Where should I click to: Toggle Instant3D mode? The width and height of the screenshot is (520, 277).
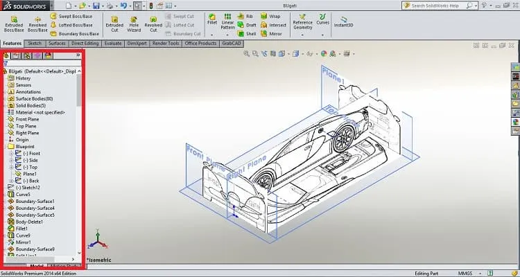pyautogui.click(x=343, y=21)
